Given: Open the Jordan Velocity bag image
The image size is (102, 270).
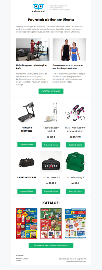Looking at the screenshot, I should (51, 162).
